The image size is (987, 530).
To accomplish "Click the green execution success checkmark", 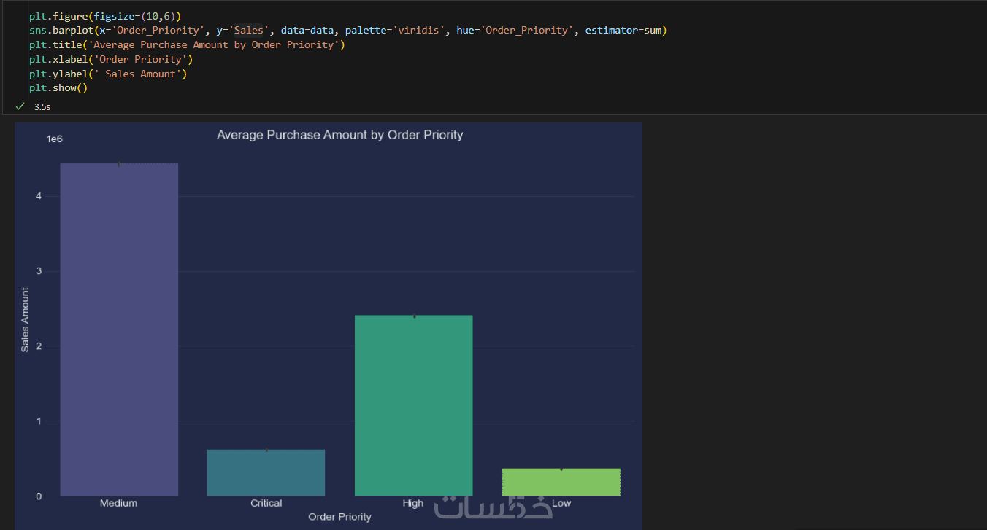I will click(x=20, y=106).
